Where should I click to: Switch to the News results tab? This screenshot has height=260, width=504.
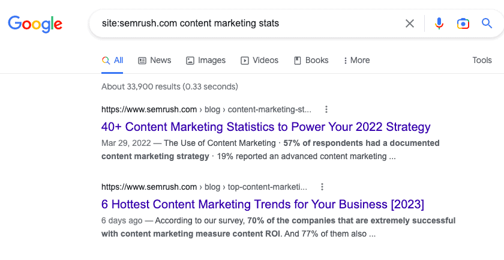click(155, 60)
